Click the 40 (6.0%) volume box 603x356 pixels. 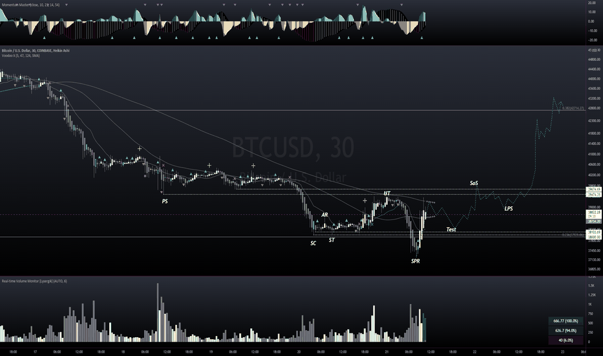click(565, 340)
